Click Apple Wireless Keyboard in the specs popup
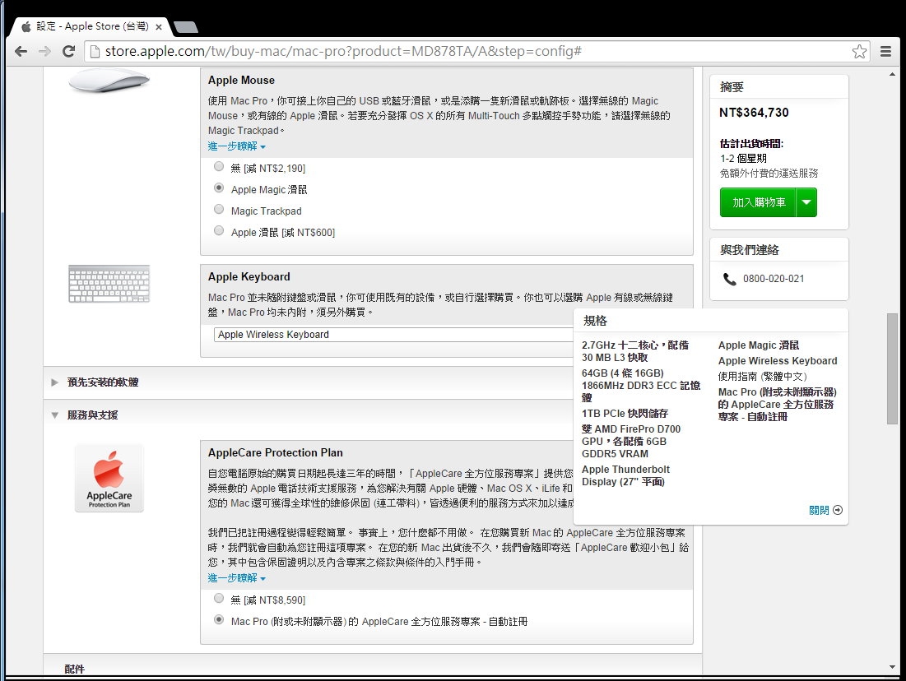 [778, 361]
